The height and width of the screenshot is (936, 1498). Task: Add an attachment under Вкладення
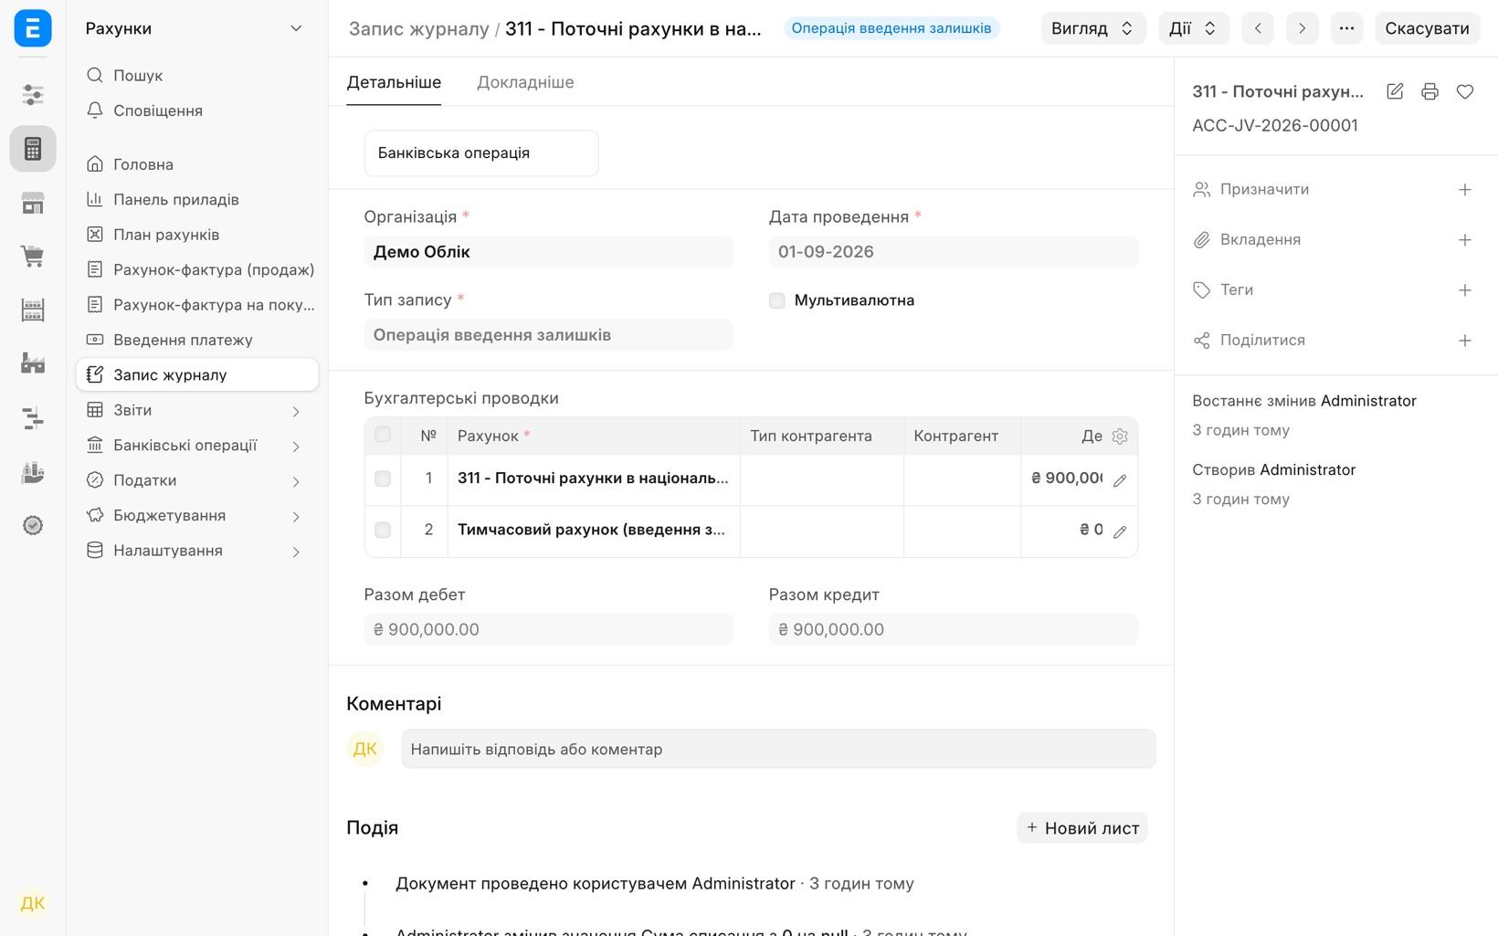coord(1464,239)
